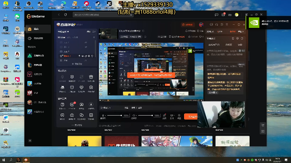Edit the live stream title via the pencil icon

click(x=143, y=31)
